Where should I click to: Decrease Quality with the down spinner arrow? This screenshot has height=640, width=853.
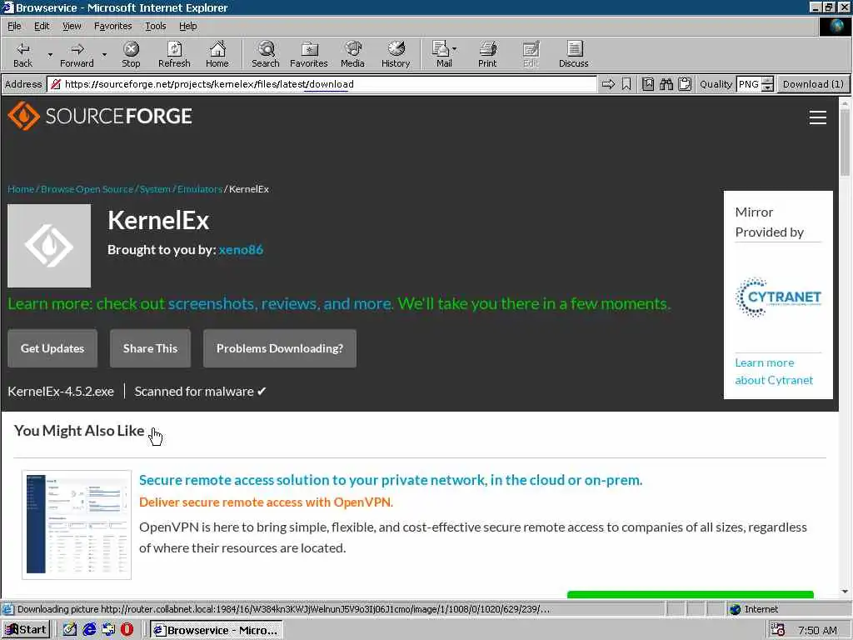(x=767, y=88)
